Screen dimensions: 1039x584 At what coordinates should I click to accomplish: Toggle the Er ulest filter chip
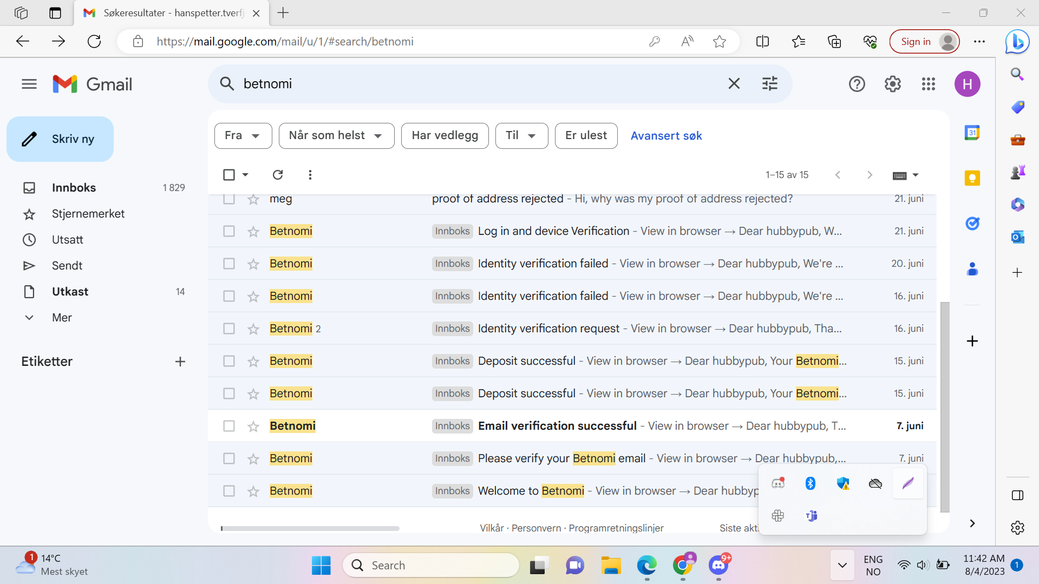586,136
